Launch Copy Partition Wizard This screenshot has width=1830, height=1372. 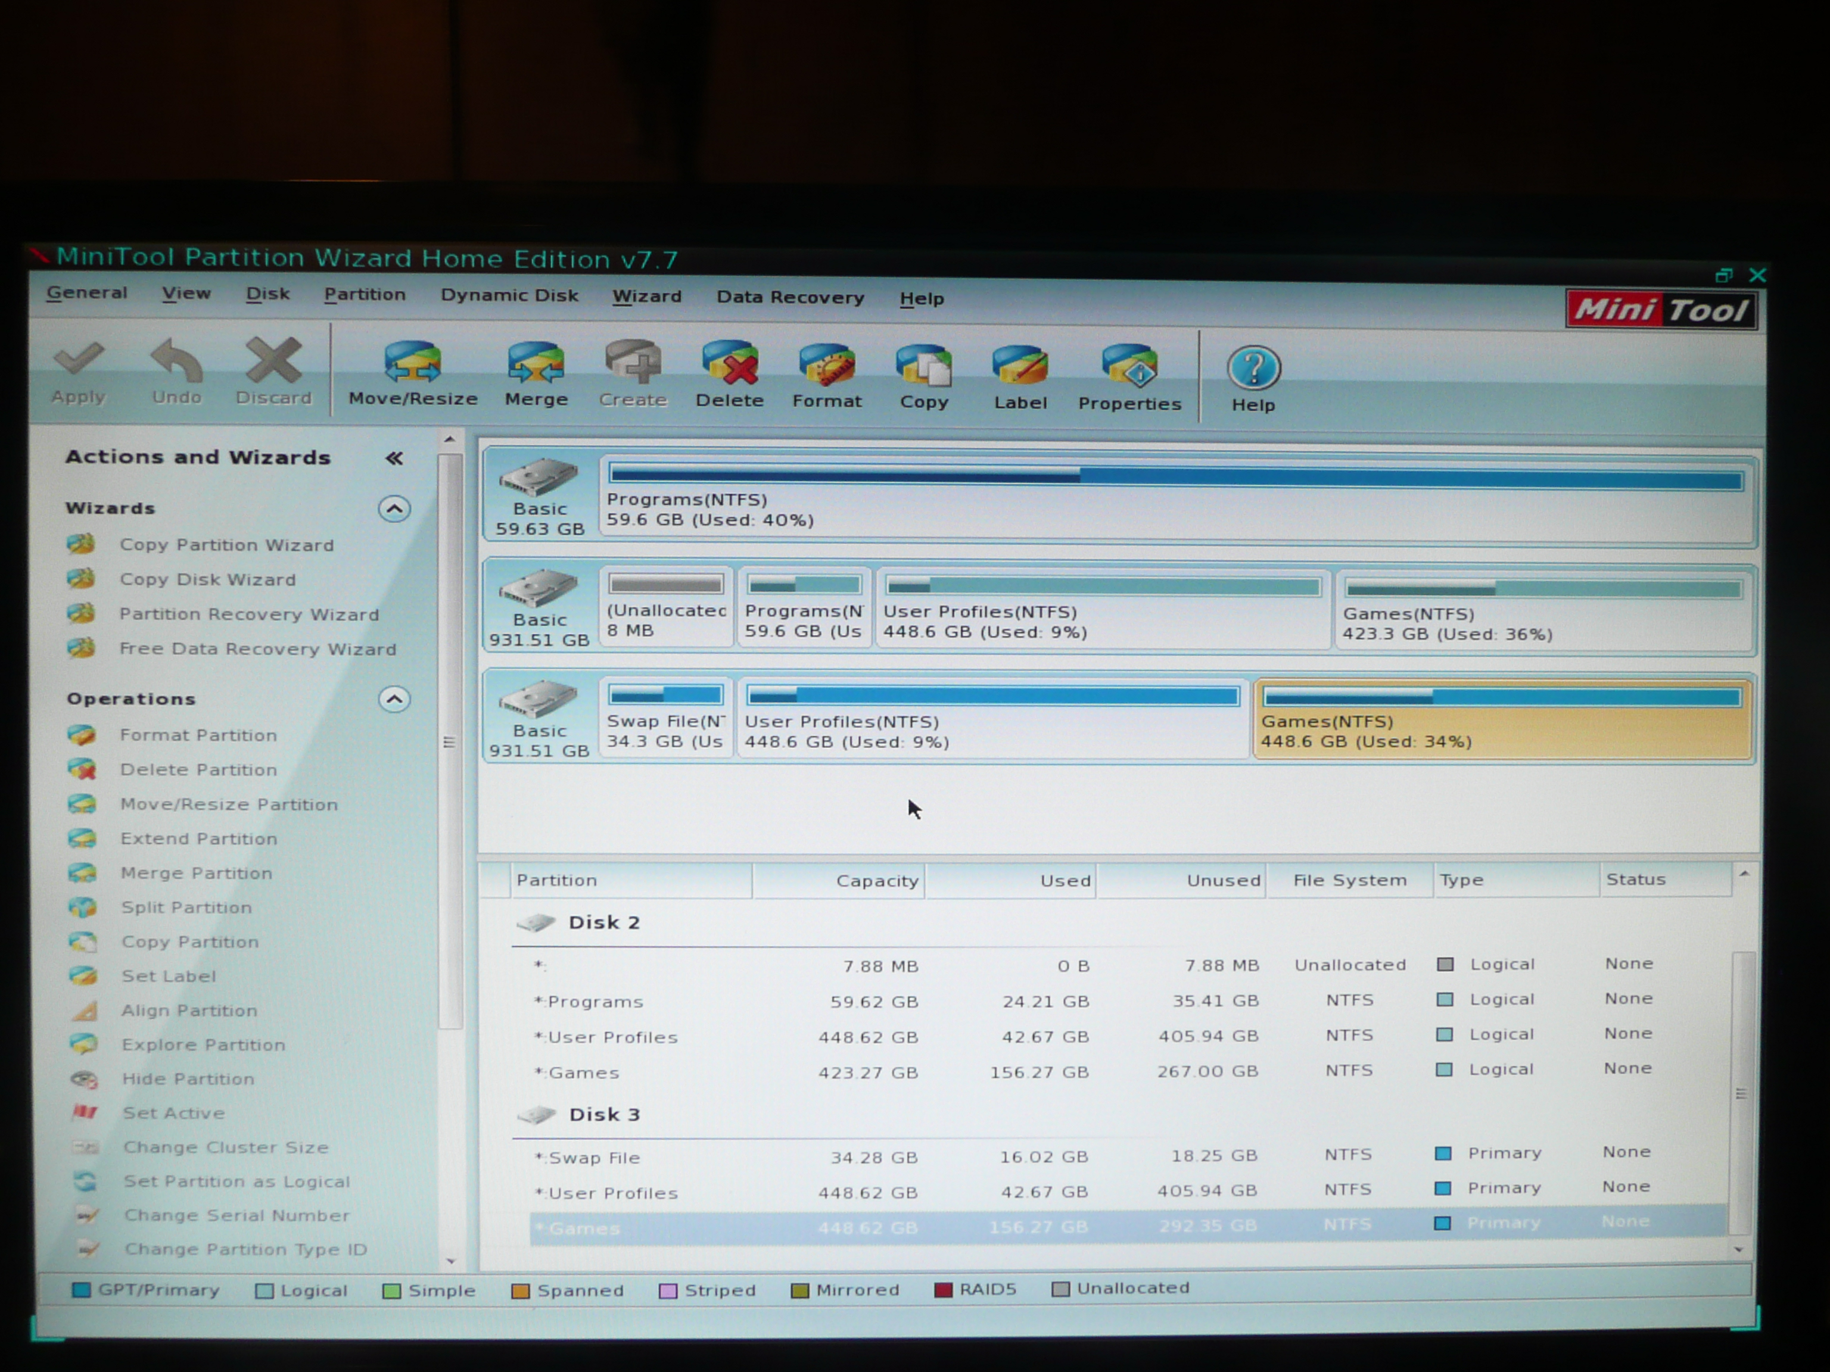pos(226,545)
